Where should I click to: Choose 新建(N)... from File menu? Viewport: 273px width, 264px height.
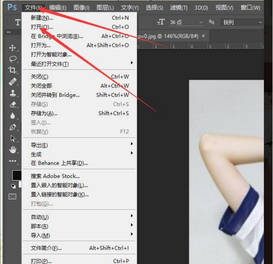[x=79, y=18]
